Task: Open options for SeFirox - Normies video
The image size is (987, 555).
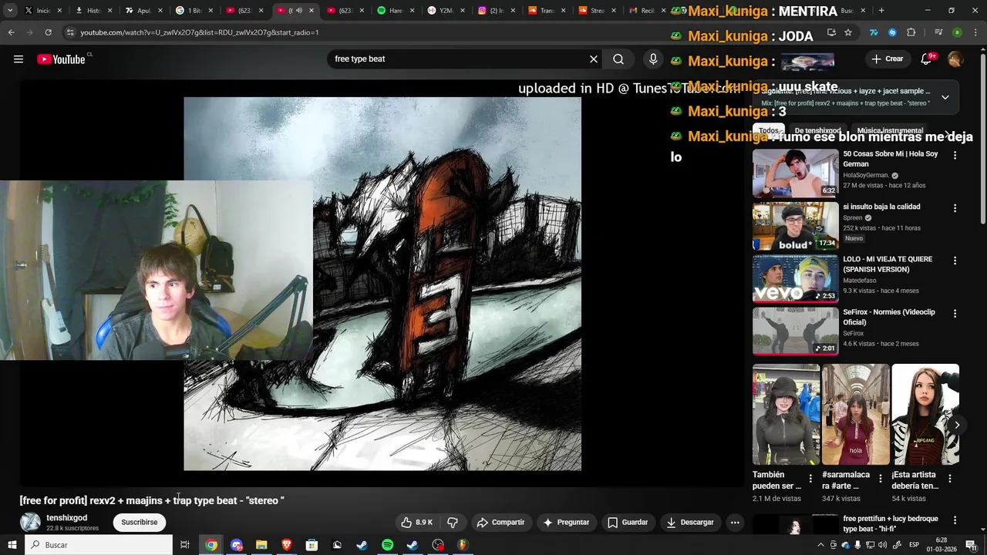Action: point(955,314)
